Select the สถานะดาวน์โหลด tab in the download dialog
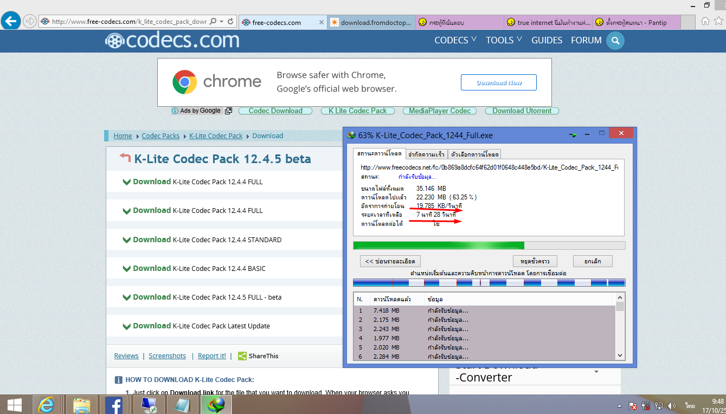 point(379,154)
